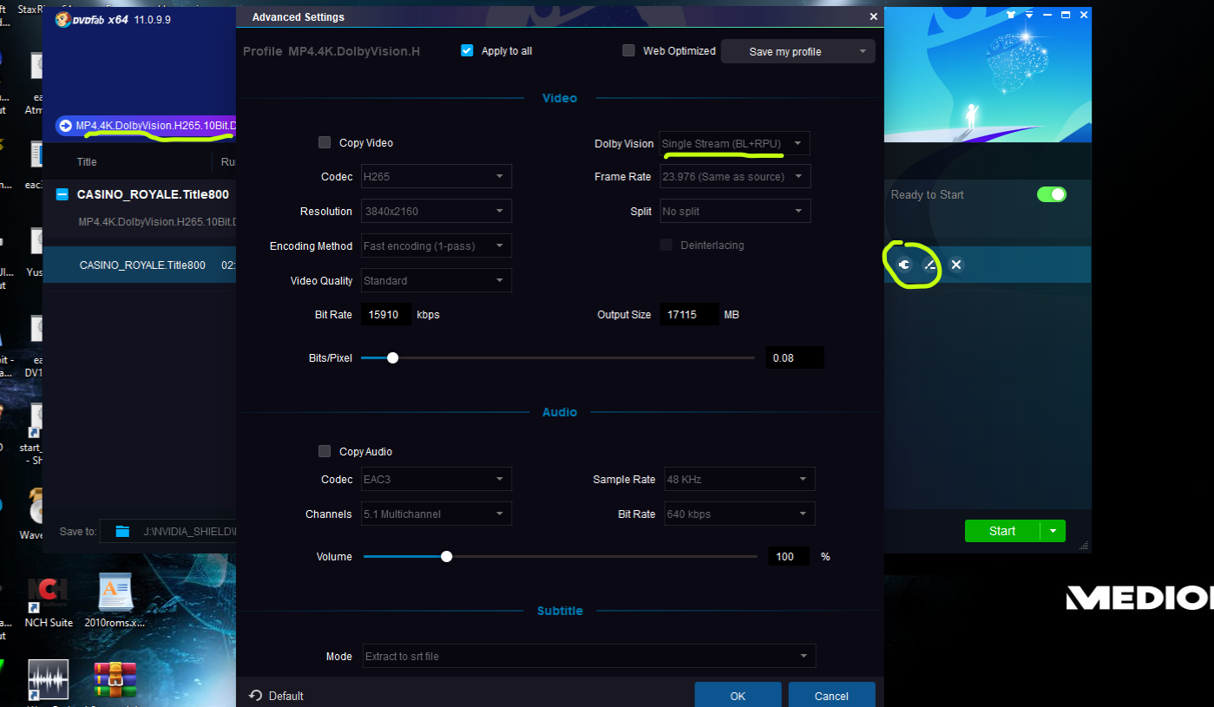Click the Default reset icon

255,696
